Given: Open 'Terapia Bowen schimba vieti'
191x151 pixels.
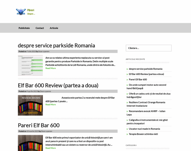Looking at the screenshot, I should tap(143, 134).
